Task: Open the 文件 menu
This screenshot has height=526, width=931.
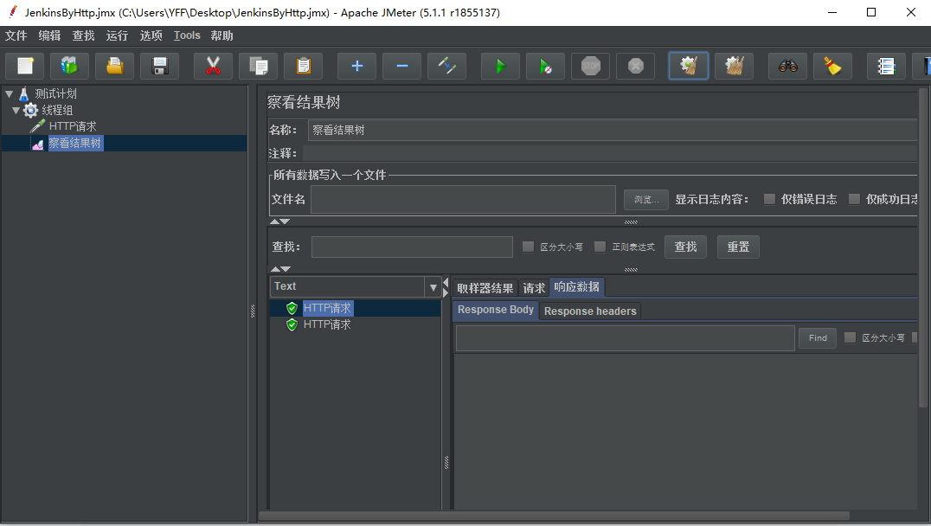Action: pos(16,35)
